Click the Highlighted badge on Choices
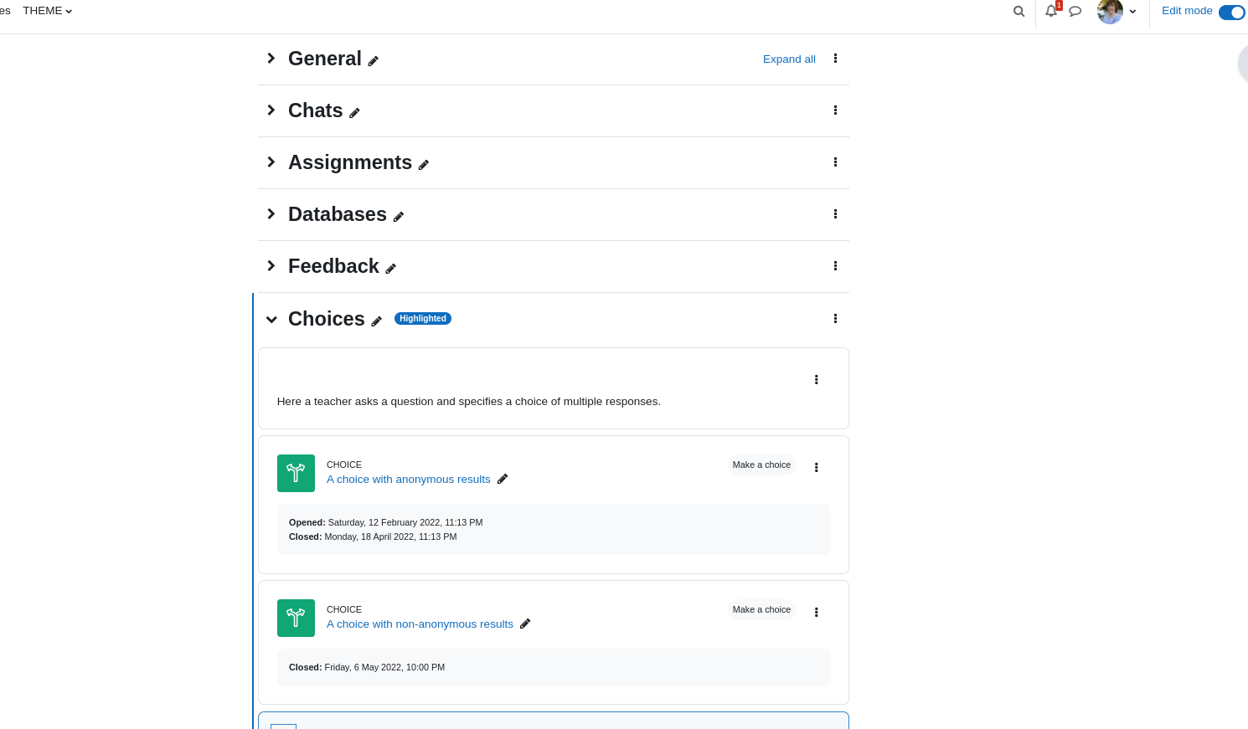The width and height of the screenshot is (1248, 729). click(x=423, y=319)
